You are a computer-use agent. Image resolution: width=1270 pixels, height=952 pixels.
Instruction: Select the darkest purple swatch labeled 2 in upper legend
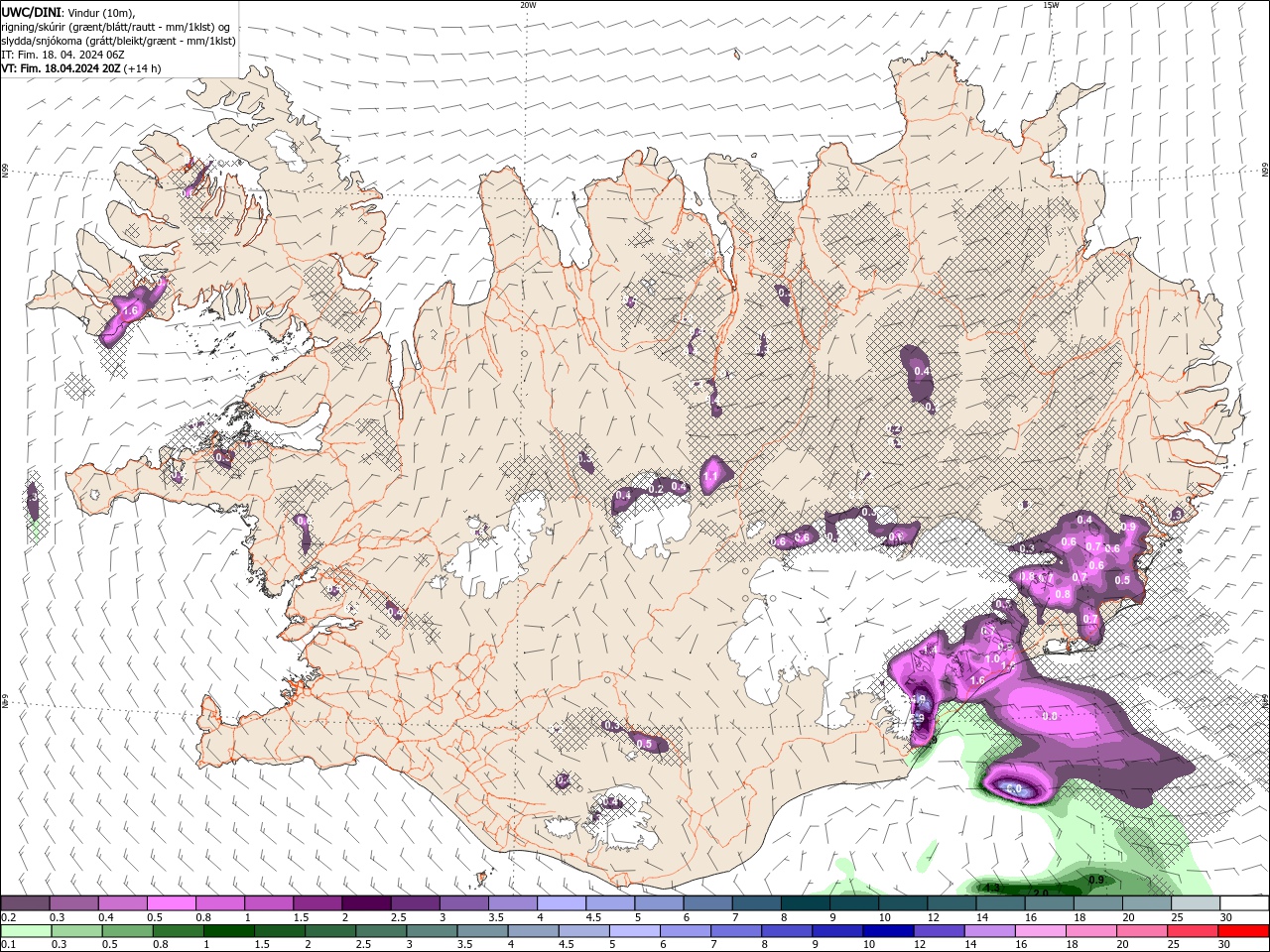pos(366,903)
